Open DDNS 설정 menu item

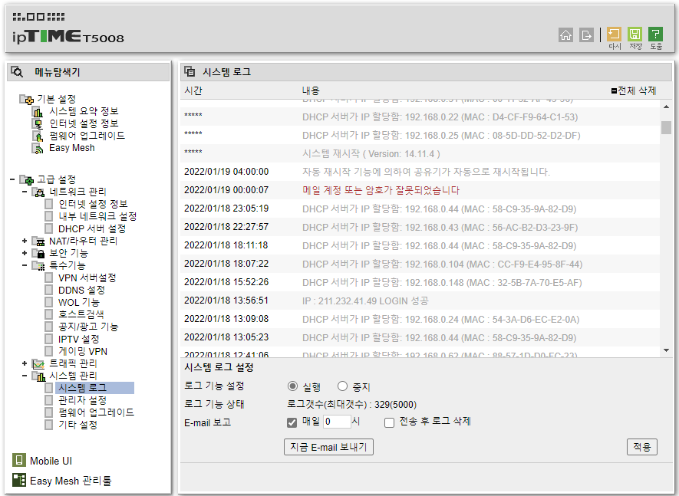point(81,290)
